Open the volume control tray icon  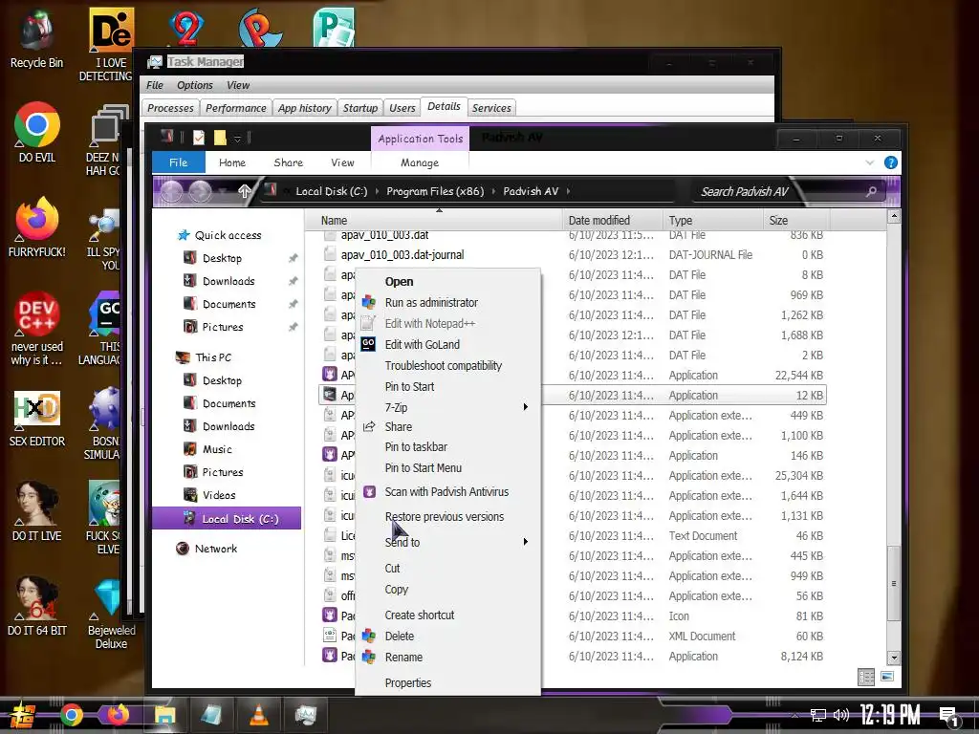pyautogui.click(x=841, y=715)
